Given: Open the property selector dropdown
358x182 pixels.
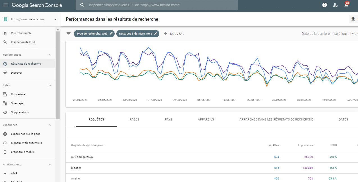Looking at the screenshot, I should 55,19.
